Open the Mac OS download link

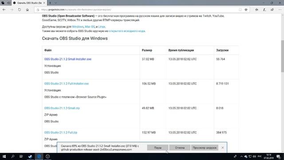pos(90,27)
